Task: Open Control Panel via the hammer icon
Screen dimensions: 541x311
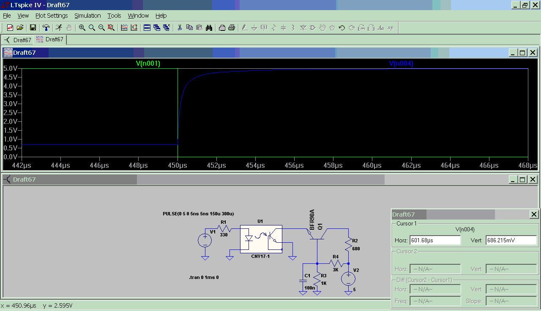Action: coord(46,28)
